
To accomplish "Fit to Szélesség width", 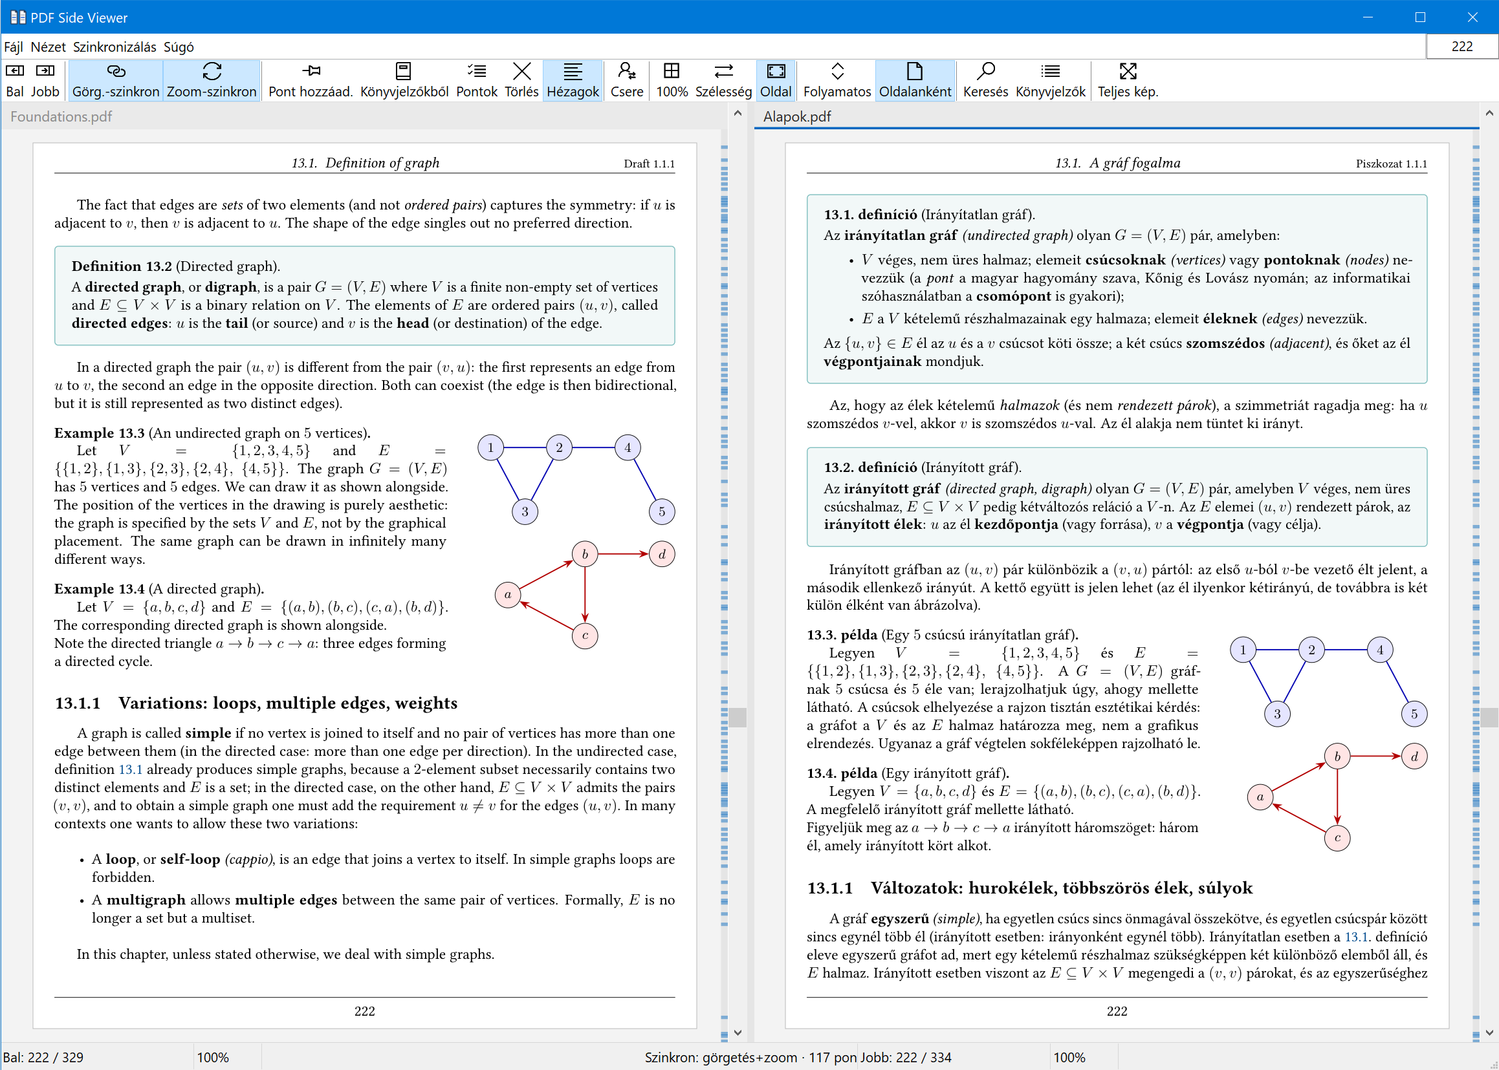I will (x=723, y=80).
